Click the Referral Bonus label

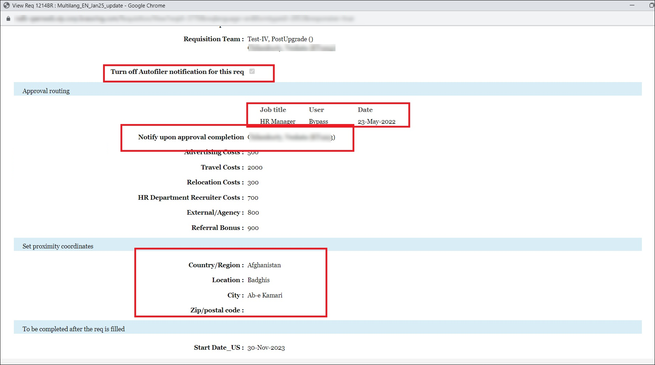point(218,228)
